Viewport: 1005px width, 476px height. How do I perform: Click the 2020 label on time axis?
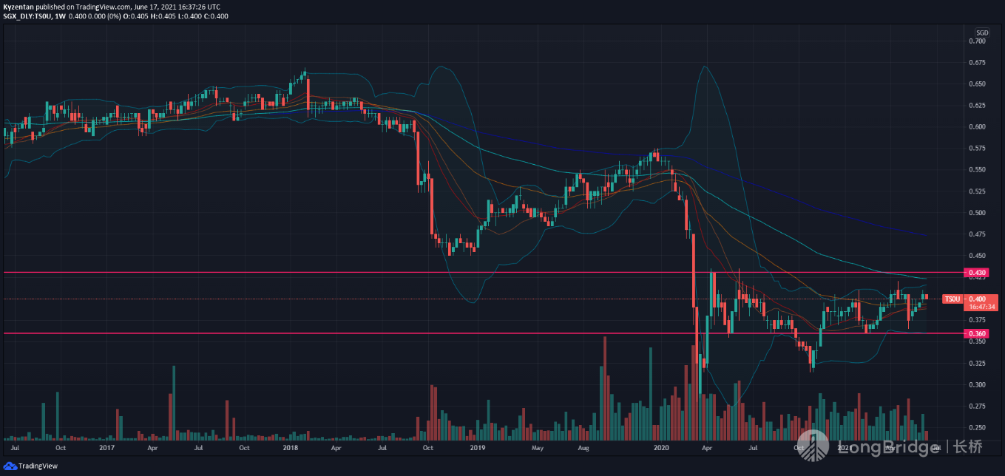pos(661,448)
